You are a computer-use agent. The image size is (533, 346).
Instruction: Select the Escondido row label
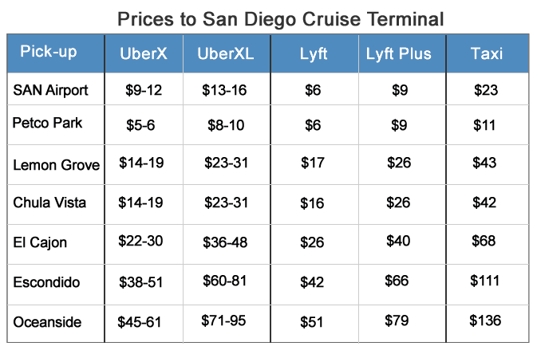click(45, 281)
